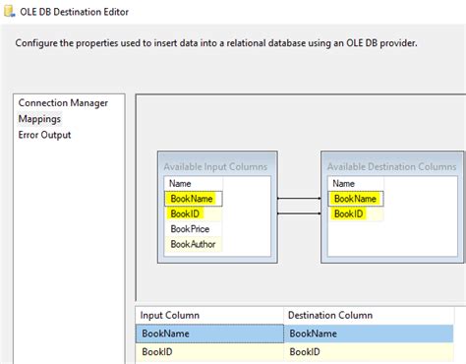Click the Available Input Columns box title

(215, 167)
